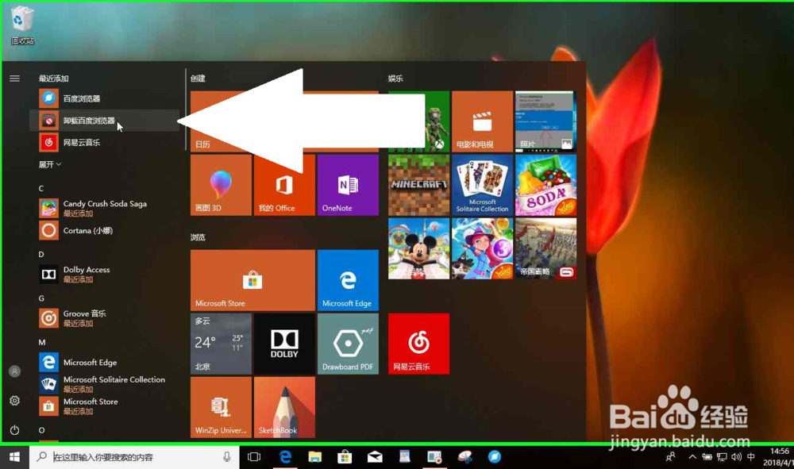Click the 创建 tile group header
794x469 pixels.
pyautogui.click(x=198, y=79)
